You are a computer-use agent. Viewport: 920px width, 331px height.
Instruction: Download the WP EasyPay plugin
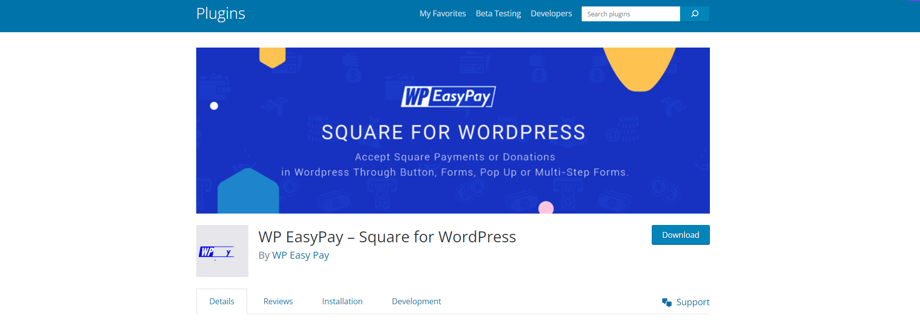[681, 235]
